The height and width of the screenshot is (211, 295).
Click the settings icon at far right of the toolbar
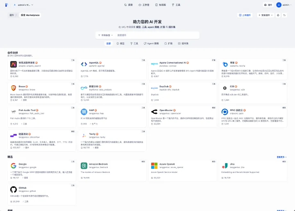(x=284, y=15)
